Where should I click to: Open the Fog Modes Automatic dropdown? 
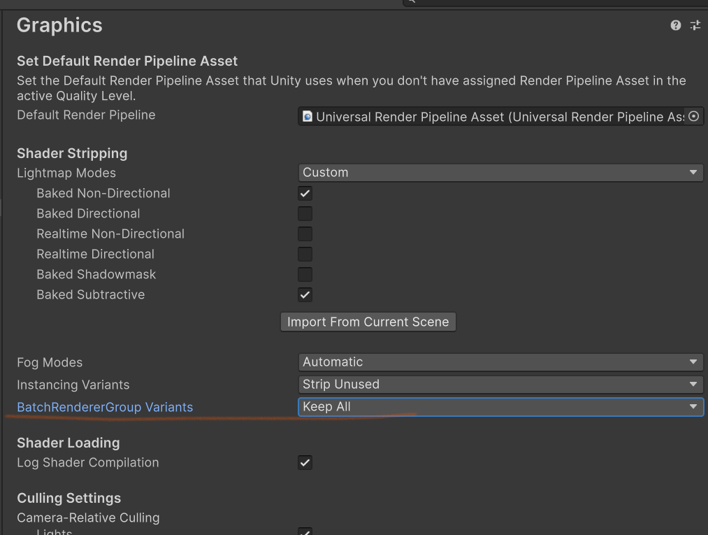click(x=500, y=362)
